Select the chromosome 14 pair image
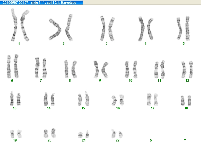201x154 pixels. (49, 99)
